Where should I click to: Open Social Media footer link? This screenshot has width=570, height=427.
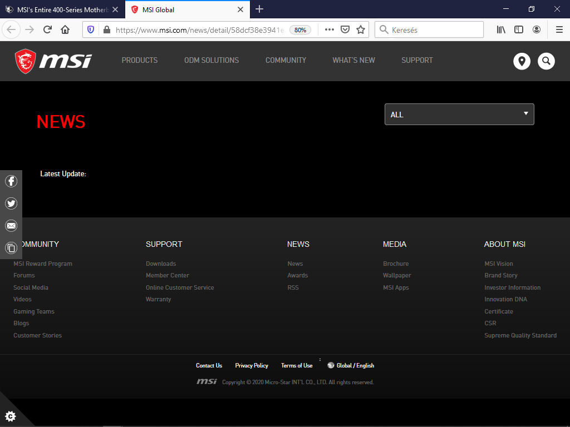point(31,287)
